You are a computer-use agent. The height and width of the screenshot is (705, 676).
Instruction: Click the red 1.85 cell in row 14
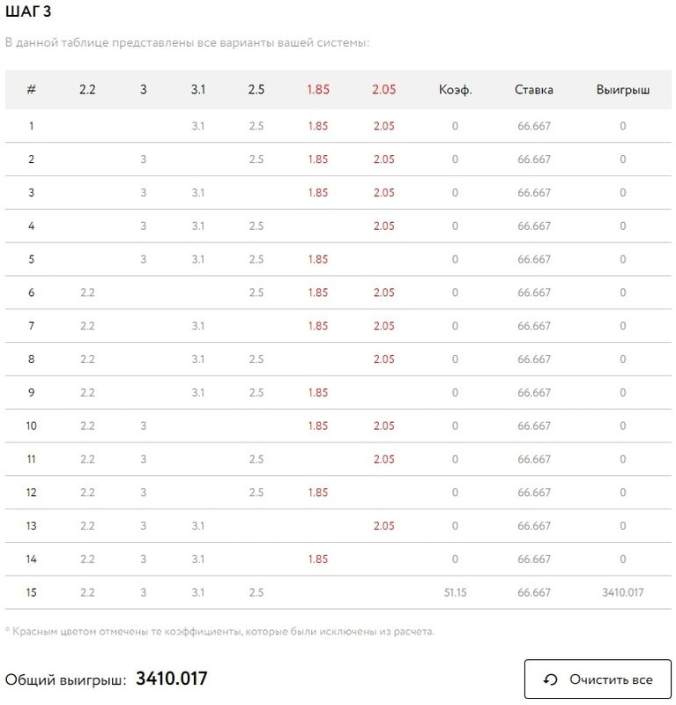[x=318, y=559]
